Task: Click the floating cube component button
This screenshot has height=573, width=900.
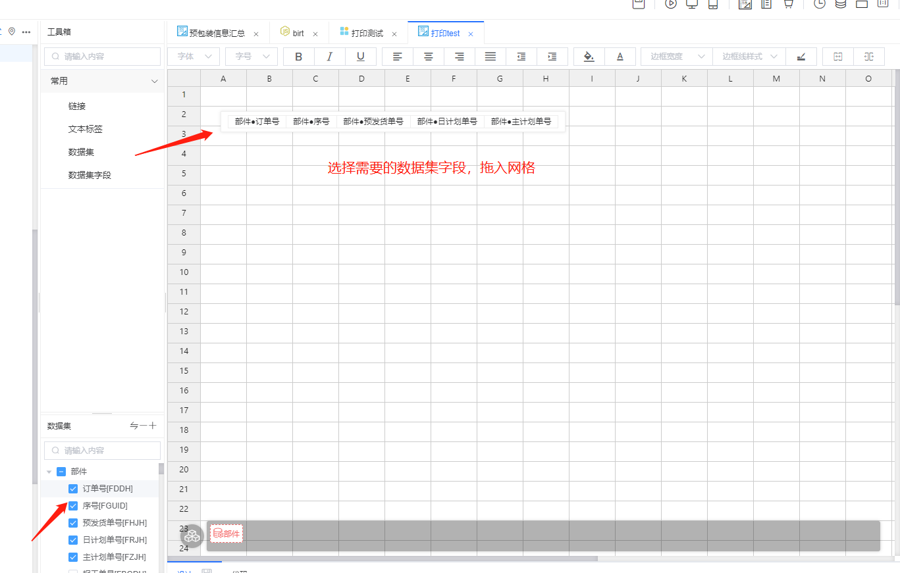Action: click(x=192, y=536)
